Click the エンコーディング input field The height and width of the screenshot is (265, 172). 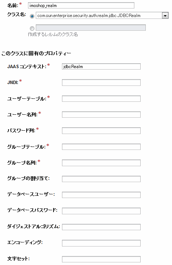pyautogui.click(x=101, y=243)
